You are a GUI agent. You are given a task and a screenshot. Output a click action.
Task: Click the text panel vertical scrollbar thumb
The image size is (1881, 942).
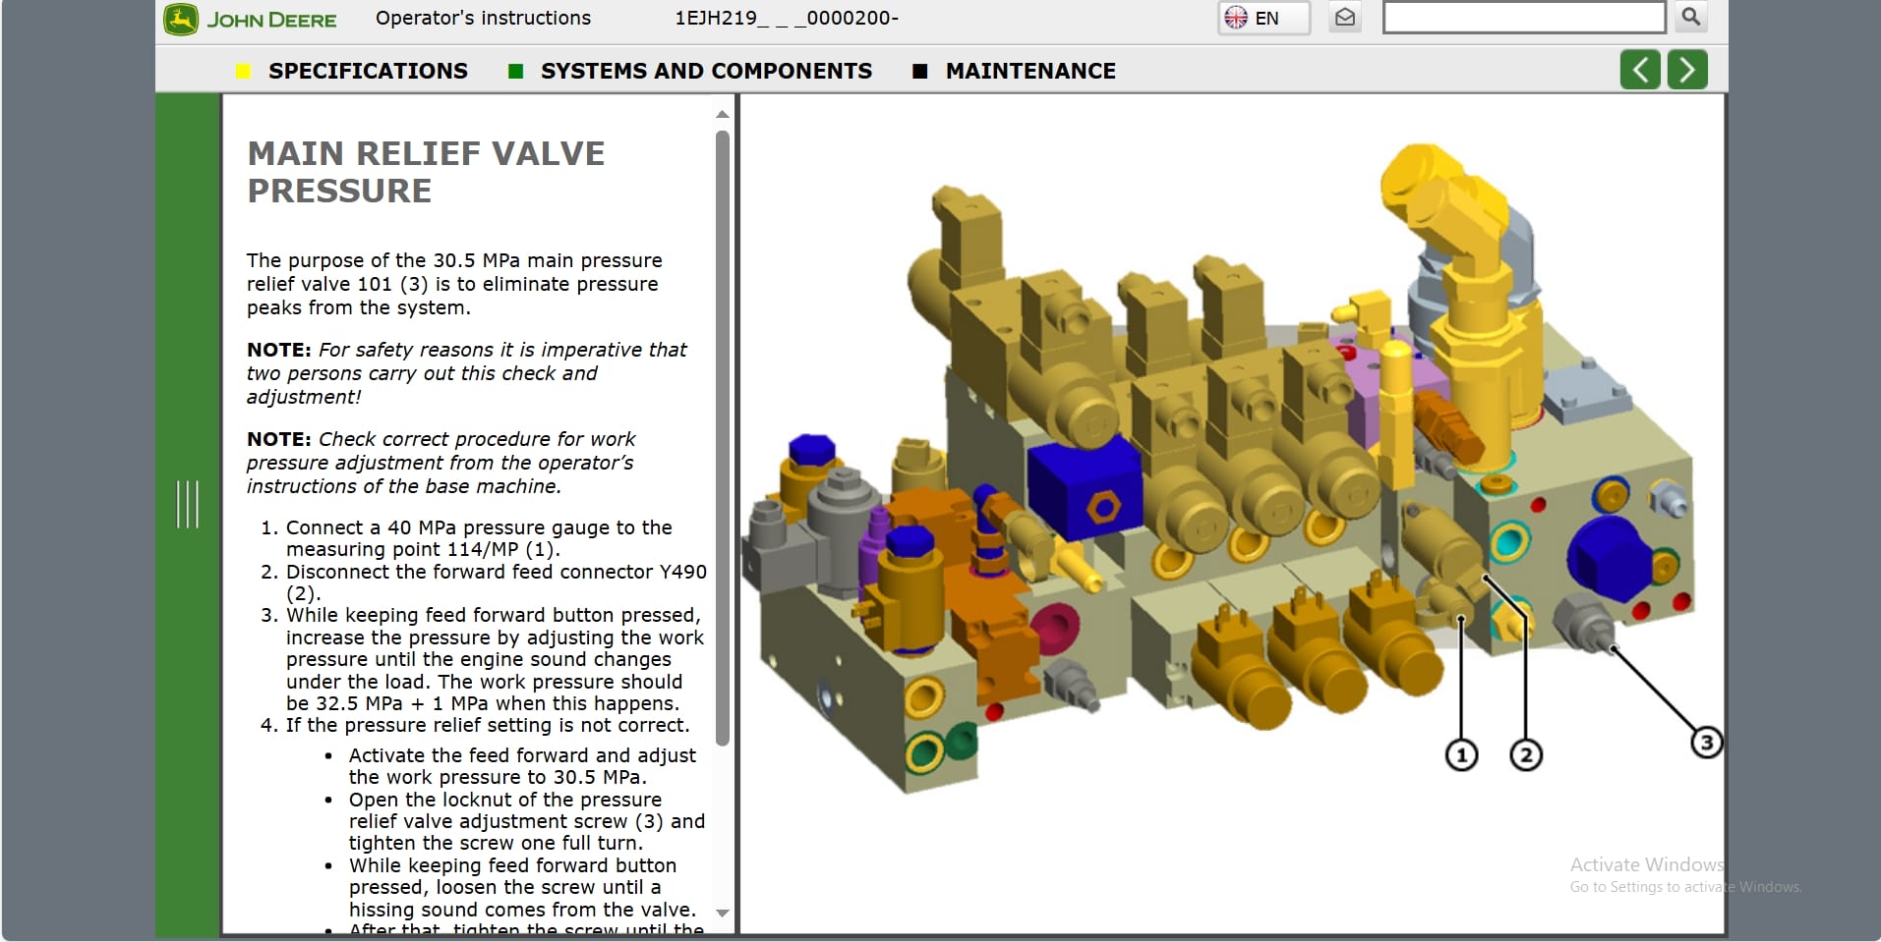click(723, 438)
